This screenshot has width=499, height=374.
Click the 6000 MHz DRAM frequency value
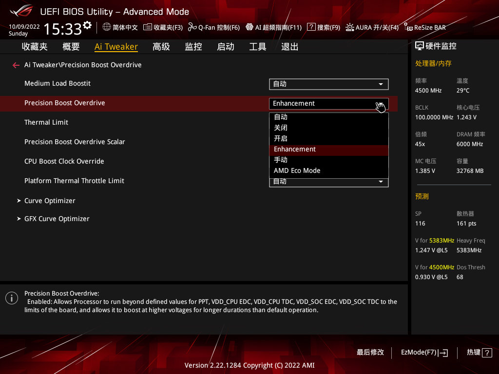coord(470,144)
